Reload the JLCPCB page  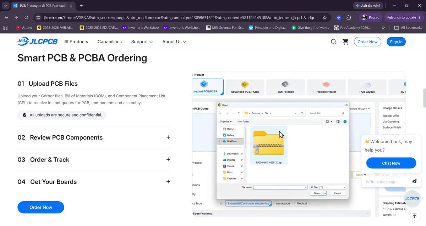[26, 17]
